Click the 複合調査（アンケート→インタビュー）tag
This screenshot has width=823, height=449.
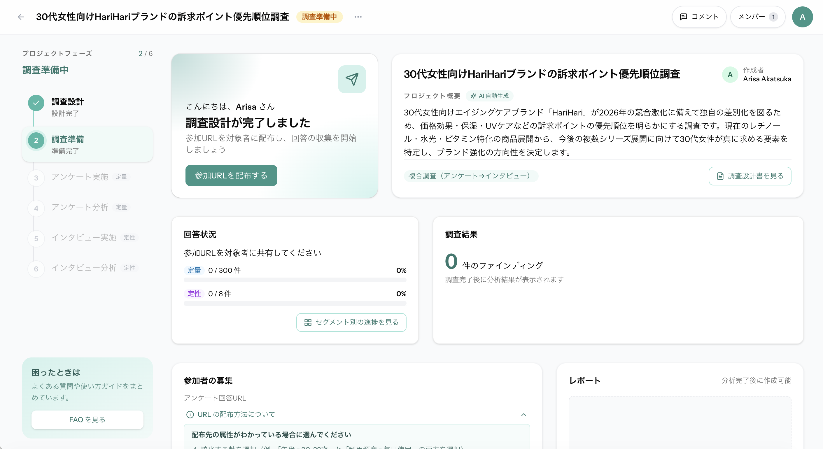tap(471, 176)
